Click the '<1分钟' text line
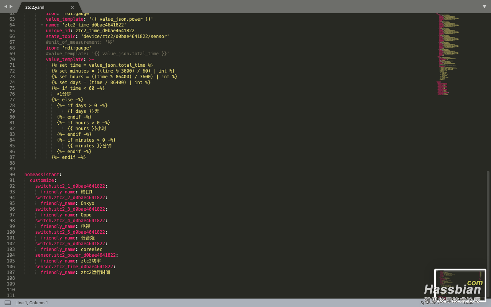This screenshot has width=491, height=307. (64, 94)
